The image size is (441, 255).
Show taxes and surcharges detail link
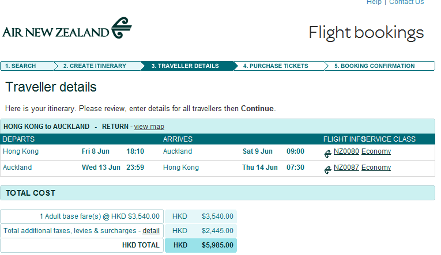point(151,231)
